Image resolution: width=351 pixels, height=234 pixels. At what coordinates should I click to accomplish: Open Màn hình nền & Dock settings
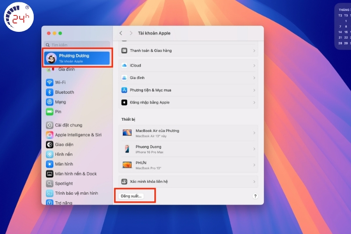[x=75, y=174]
